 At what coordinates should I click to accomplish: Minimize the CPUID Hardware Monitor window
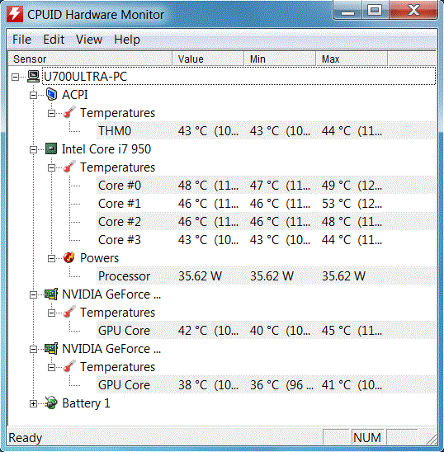[x=347, y=11]
